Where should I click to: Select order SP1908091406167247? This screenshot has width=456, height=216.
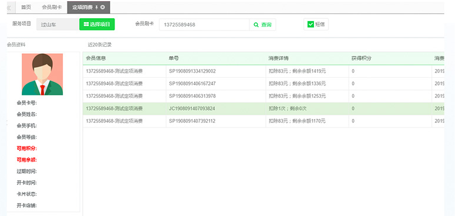click(192, 84)
